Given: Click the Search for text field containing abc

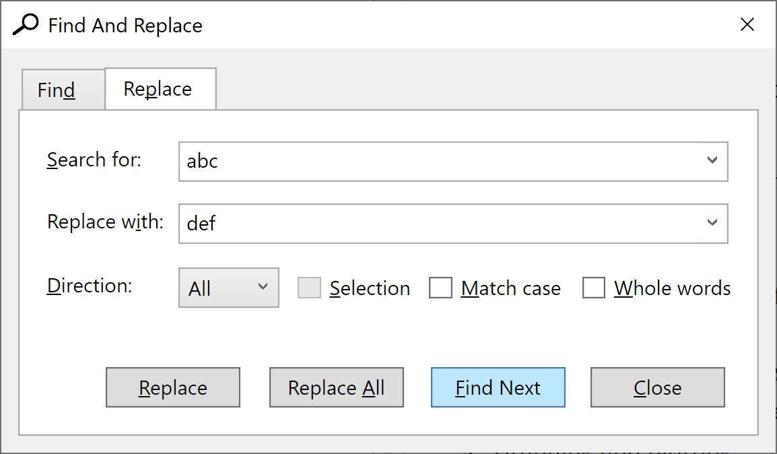Looking at the screenshot, I should click(438, 162).
